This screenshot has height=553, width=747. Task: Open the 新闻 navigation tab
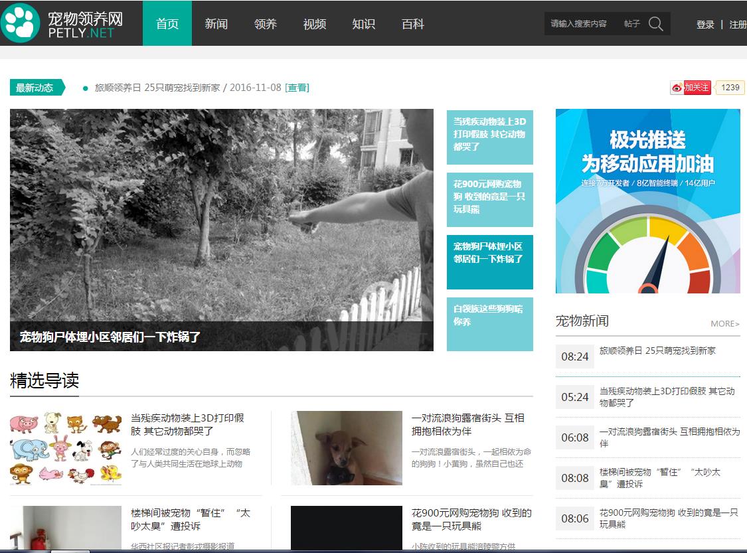point(216,23)
